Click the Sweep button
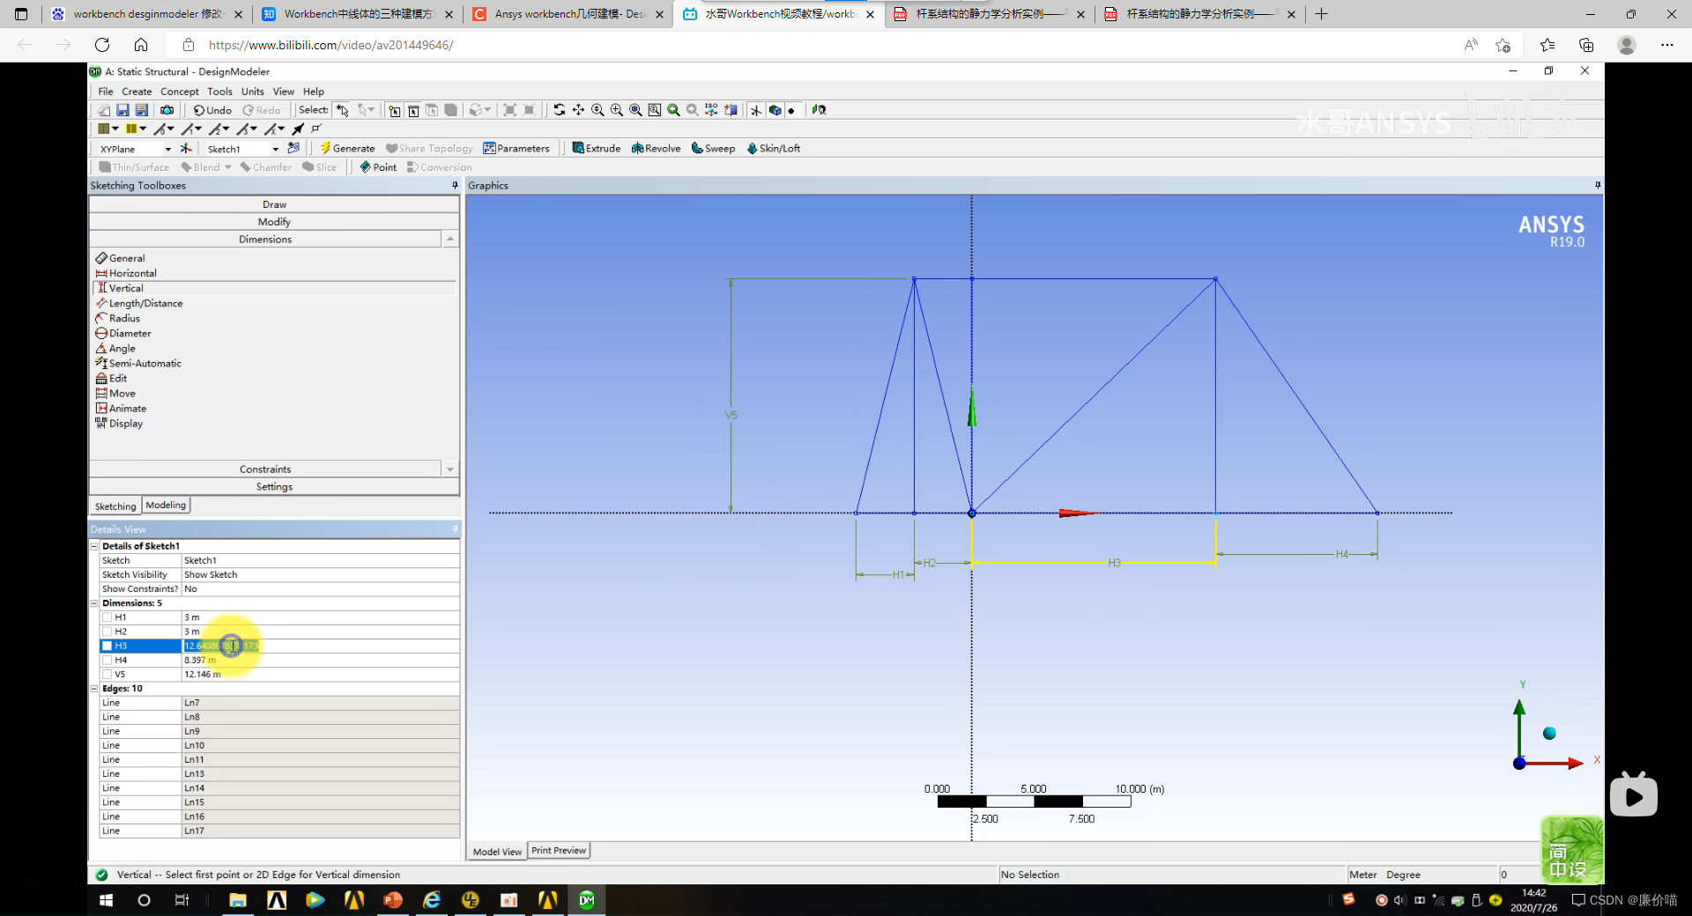 tap(713, 148)
